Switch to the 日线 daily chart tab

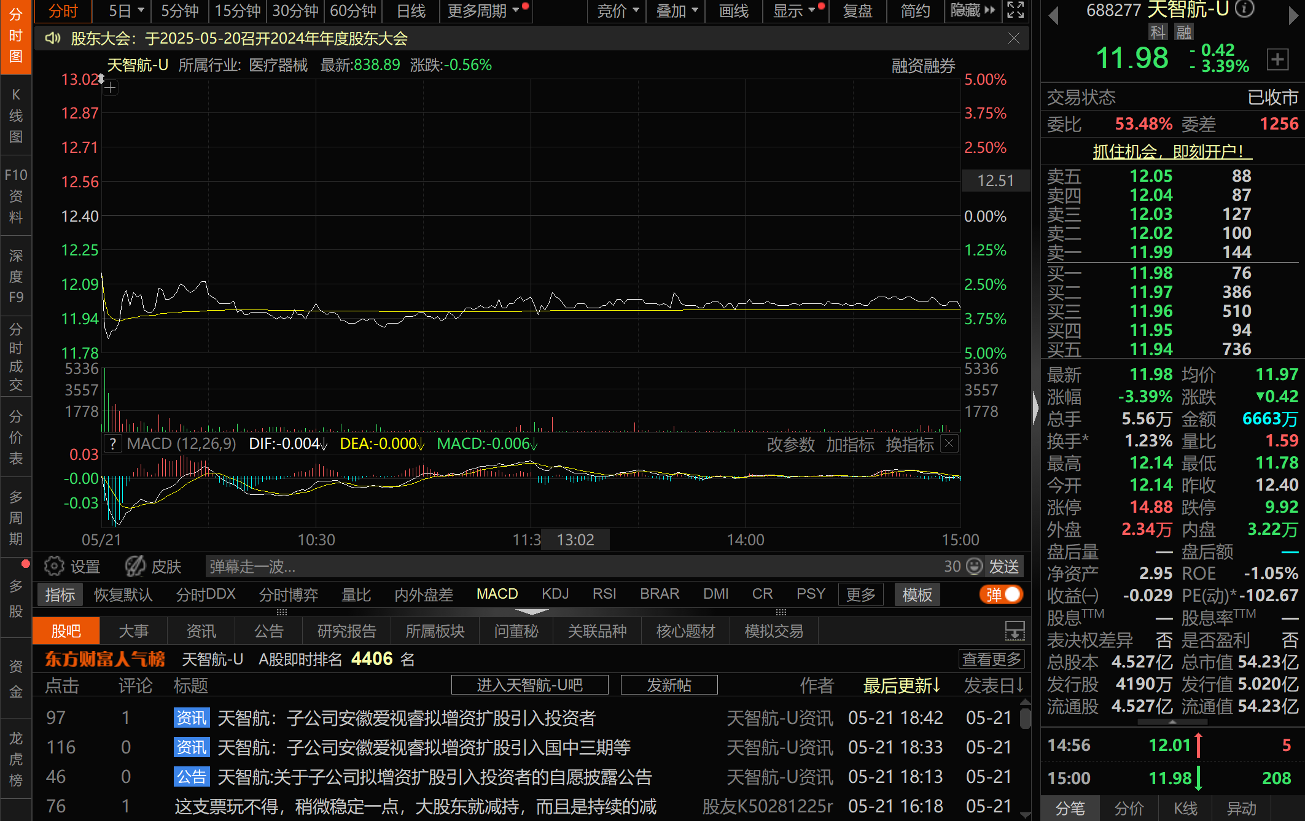click(x=411, y=10)
